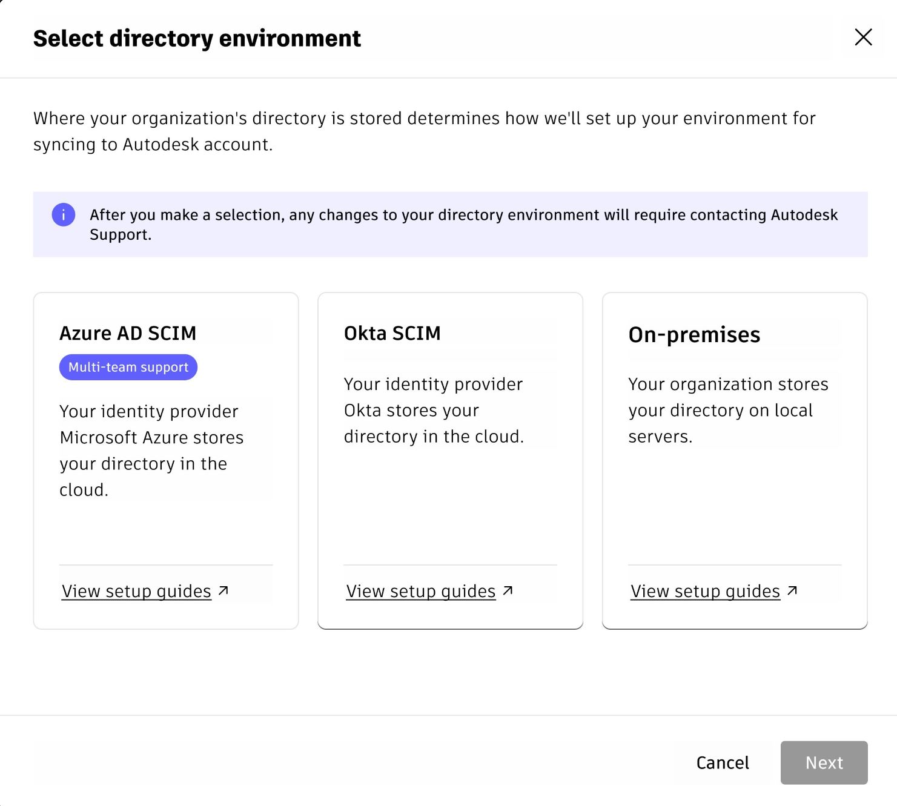Pick the On-premises card title

tap(694, 334)
